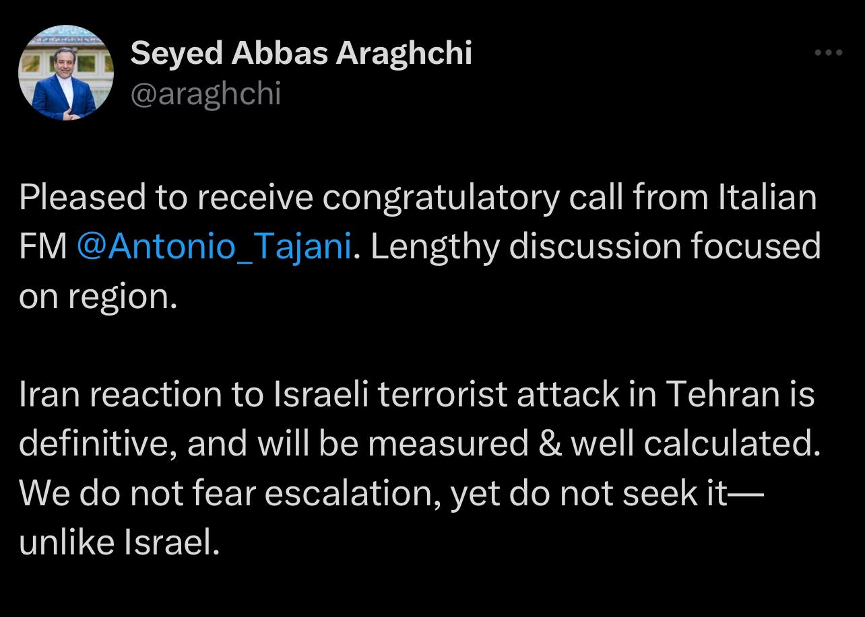
Task: Click the line starting "Iran reaction to Israeli"
Action: click(417, 395)
